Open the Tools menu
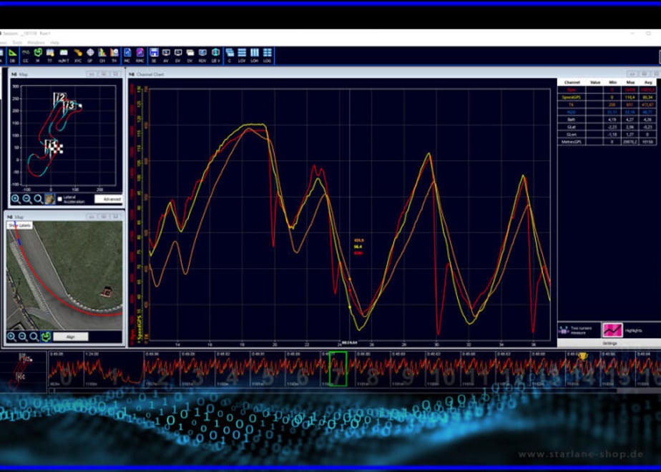661x472 pixels. point(17,43)
